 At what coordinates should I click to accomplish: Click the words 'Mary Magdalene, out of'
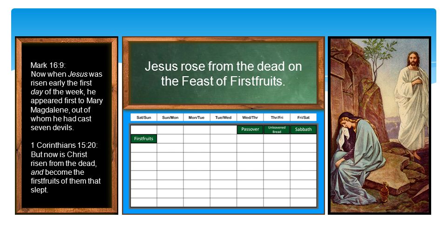[x=67, y=106]
